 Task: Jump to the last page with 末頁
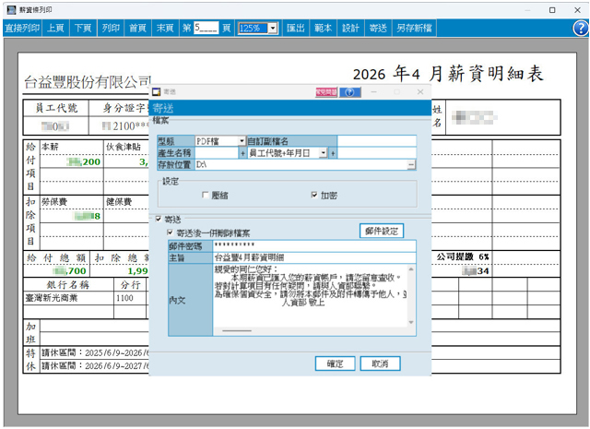click(x=165, y=29)
